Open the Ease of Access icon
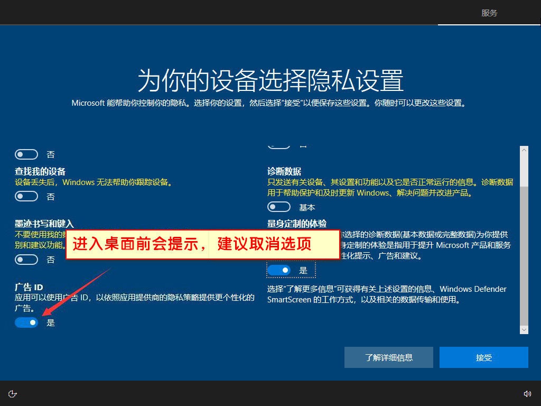This screenshot has height=406, width=541. [x=13, y=394]
